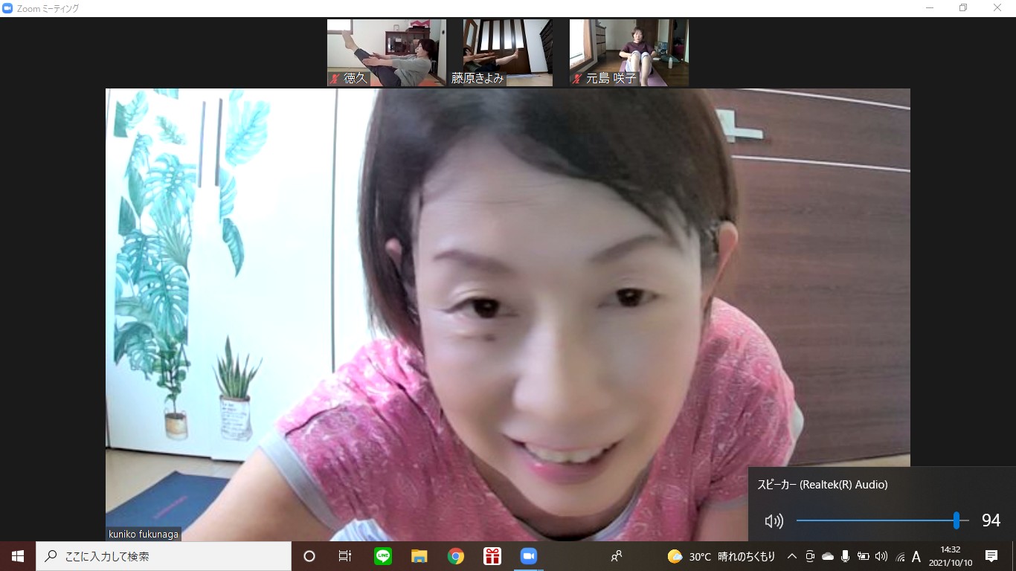
Task: Close the Zoom meeting window
Action: coord(998,8)
